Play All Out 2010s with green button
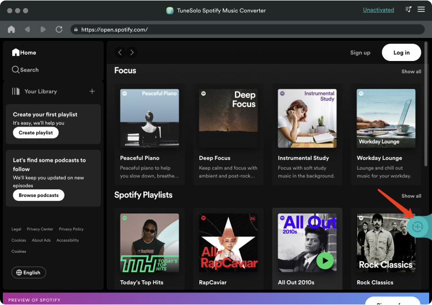The image size is (432, 305). pos(325,261)
